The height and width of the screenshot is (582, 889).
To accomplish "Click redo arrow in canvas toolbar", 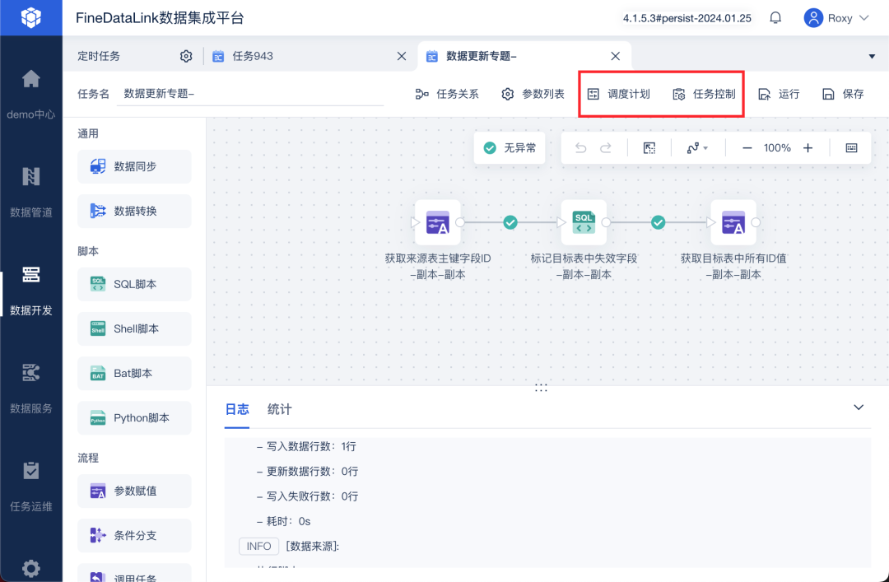I will click(606, 148).
